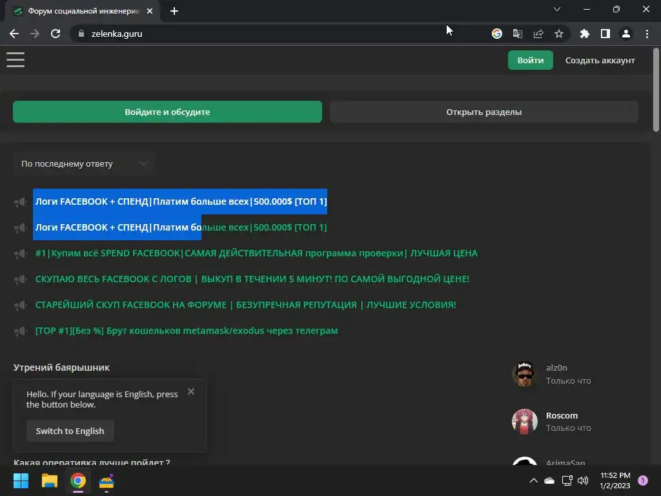Click megaphone icon beside Брут кошельков thread

point(20,331)
